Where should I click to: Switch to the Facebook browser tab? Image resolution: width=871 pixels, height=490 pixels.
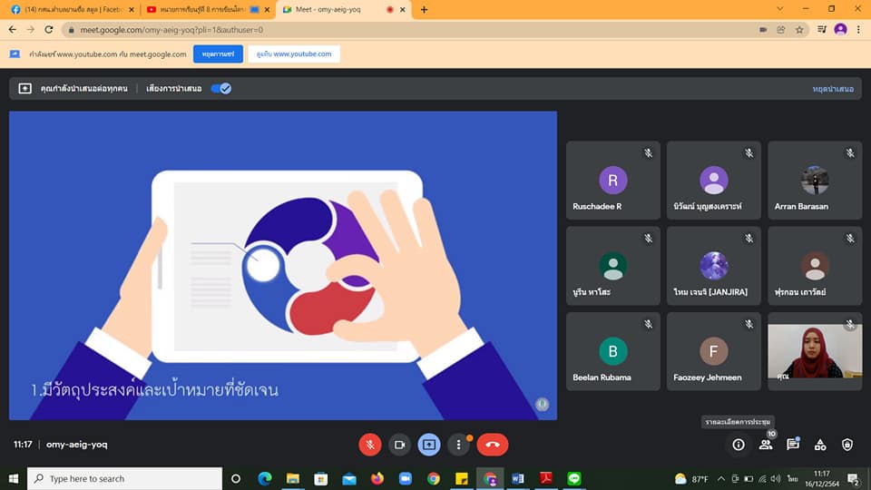tap(69, 10)
